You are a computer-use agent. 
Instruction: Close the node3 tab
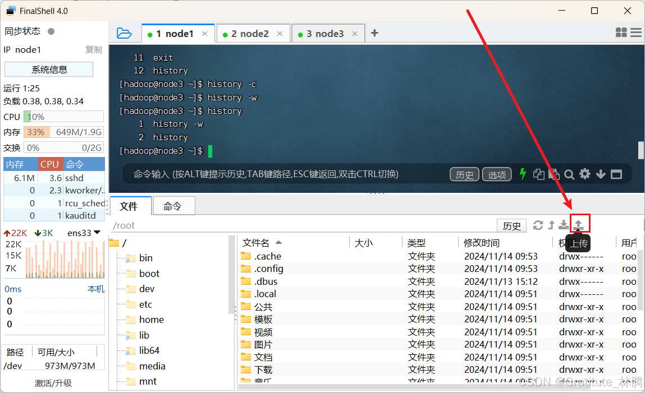[x=355, y=34]
